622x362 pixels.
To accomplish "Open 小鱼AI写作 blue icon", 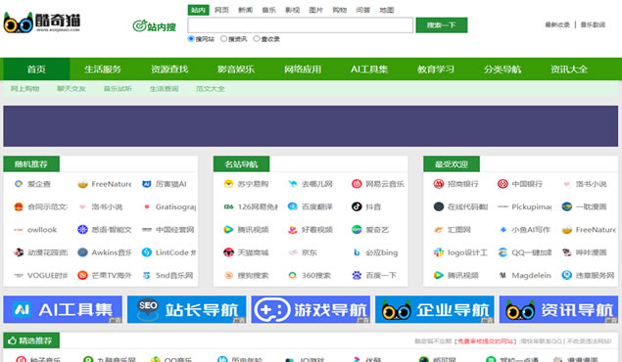I will point(502,229).
